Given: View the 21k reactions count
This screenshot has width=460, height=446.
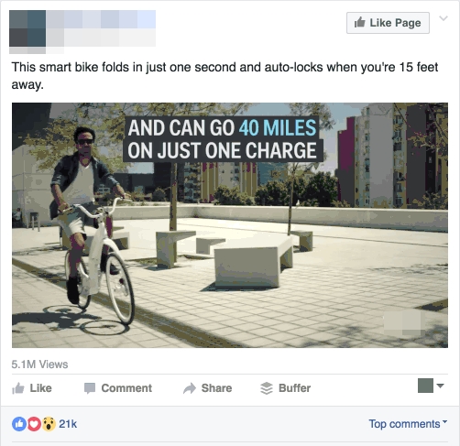Looking at the screenshot, I should [x=68, y=424].
